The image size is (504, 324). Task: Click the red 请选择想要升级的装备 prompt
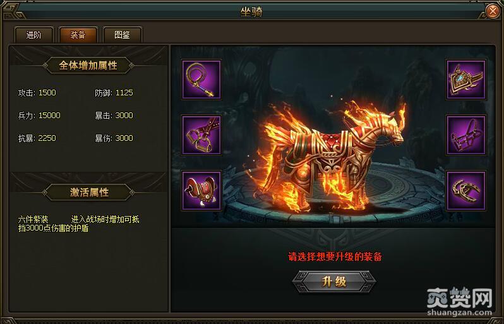tap(335, 256)
